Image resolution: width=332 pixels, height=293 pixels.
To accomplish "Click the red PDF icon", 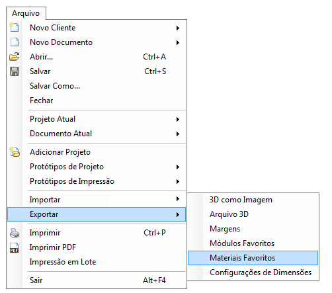I will [x=15, y=247].
